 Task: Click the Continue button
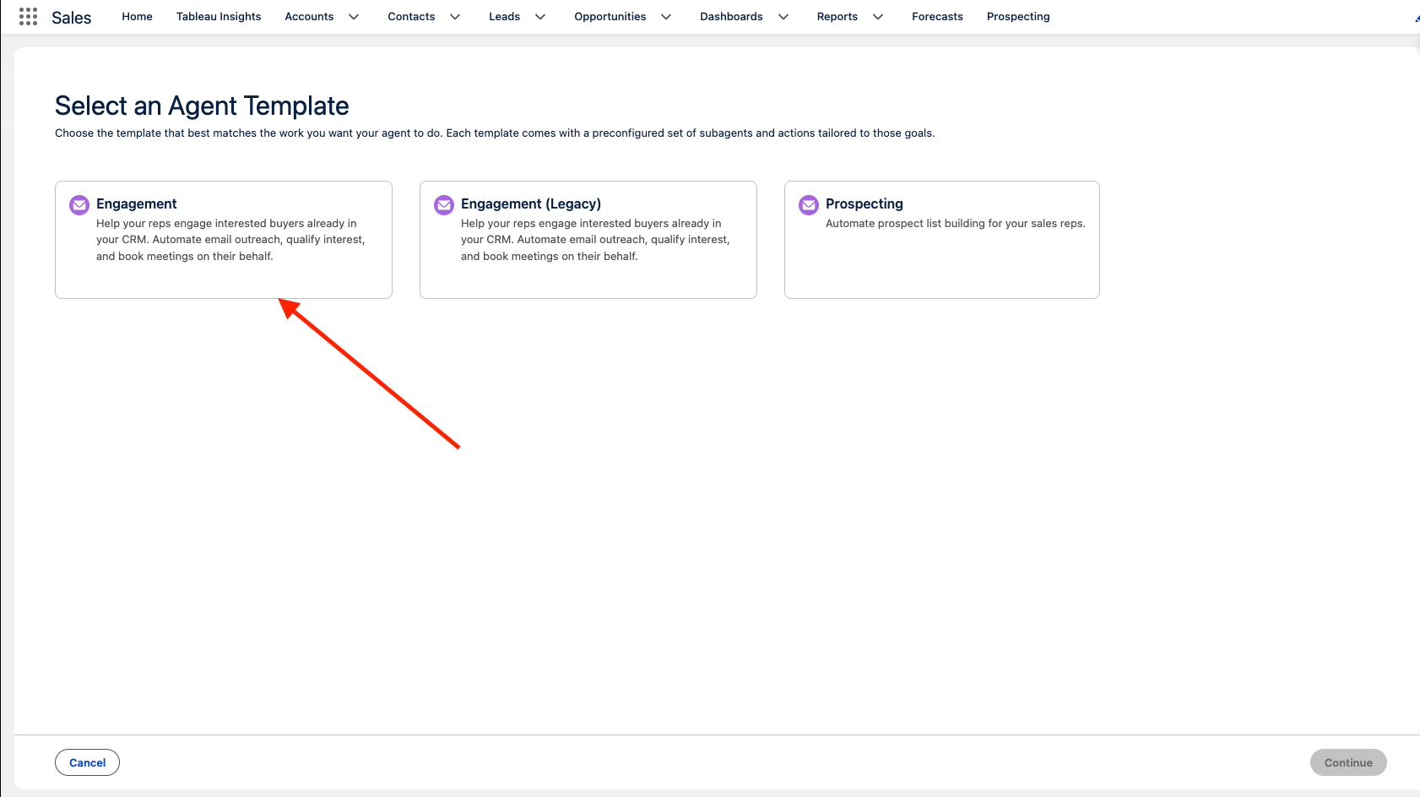(1348, 762)
